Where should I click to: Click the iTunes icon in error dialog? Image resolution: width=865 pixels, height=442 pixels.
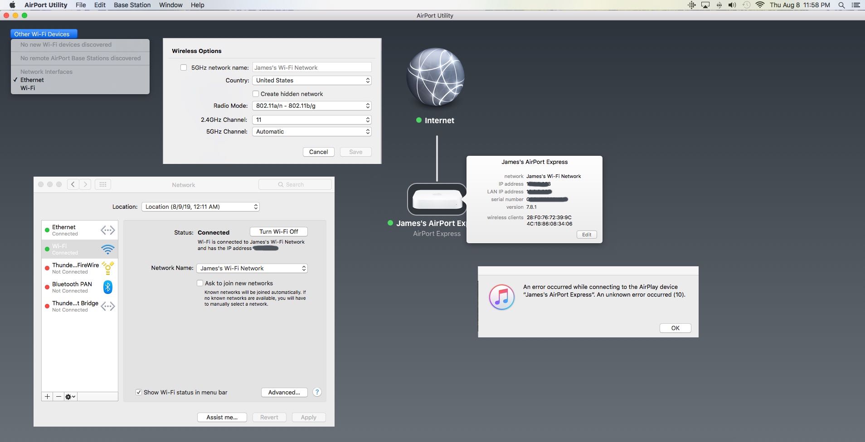pos(501,297)
